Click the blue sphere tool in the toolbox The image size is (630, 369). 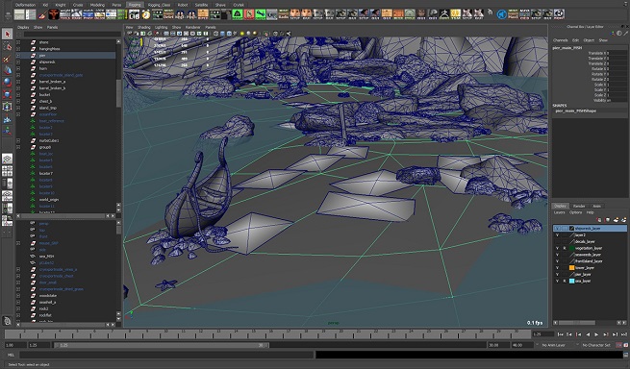[x=7, y=82]
